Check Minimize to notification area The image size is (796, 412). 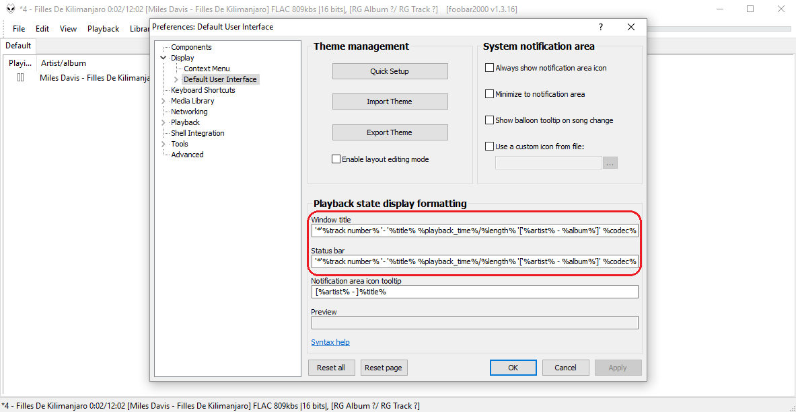coord(490,94)
